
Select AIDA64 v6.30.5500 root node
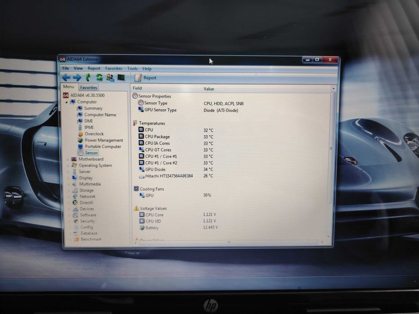84,95
